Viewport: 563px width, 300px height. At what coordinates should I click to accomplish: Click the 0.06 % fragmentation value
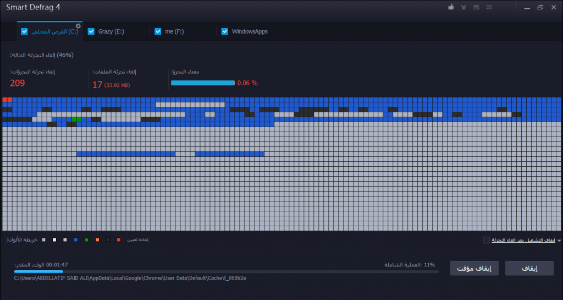[247, 83]
